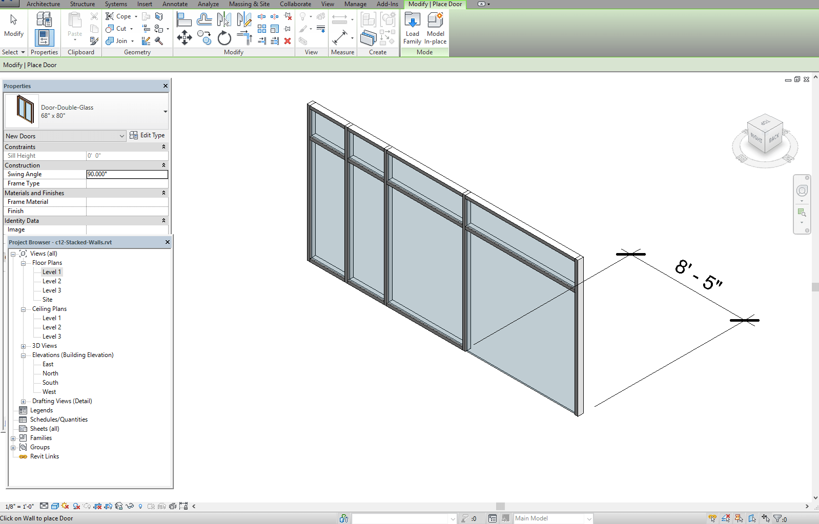Click the Scale tool icon

point(275,29)
